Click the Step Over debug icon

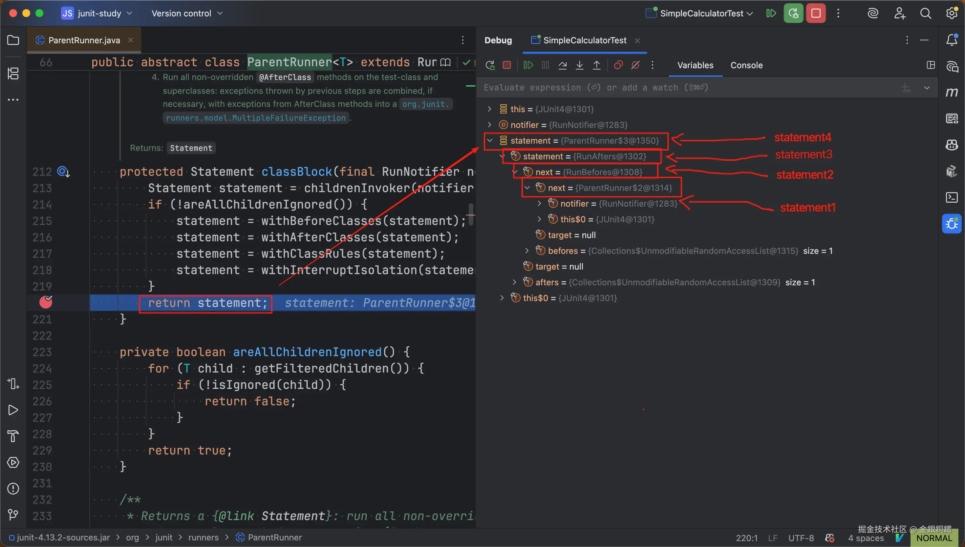(x=562, y=65)
